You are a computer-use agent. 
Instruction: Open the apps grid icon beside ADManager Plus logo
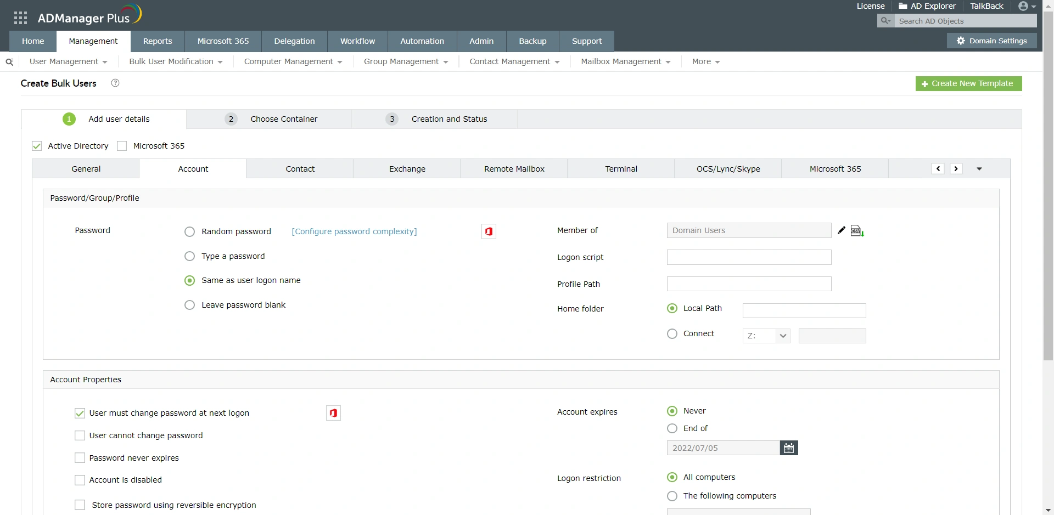tap(20, 17)
